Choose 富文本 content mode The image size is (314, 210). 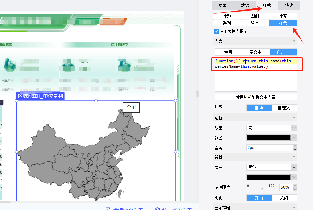pos(256,52)
